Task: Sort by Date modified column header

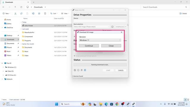Action: (59, 18)
